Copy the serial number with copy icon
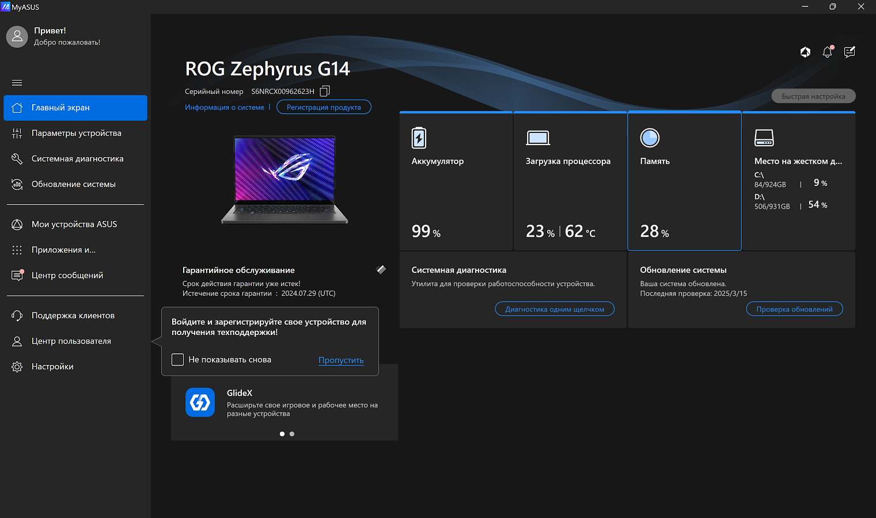The image size is (876, 518). (x=325, y=91)
